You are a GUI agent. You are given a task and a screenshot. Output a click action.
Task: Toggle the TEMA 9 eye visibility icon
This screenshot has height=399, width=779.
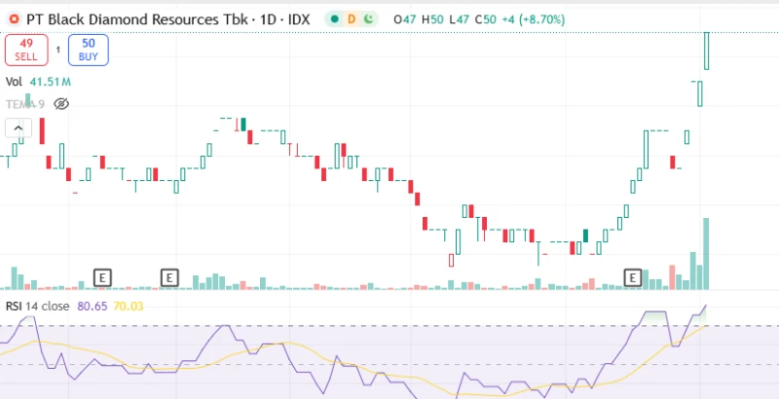(61, 103)
